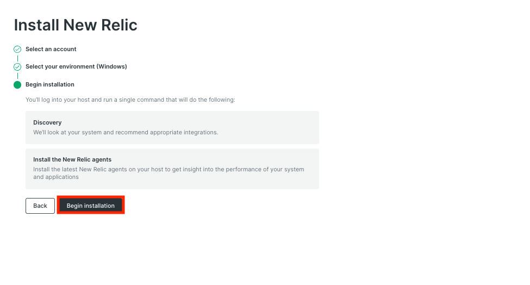Start setup with dark Begin installation button
This screenshot has width=530, height=285.
coord(91,206)
